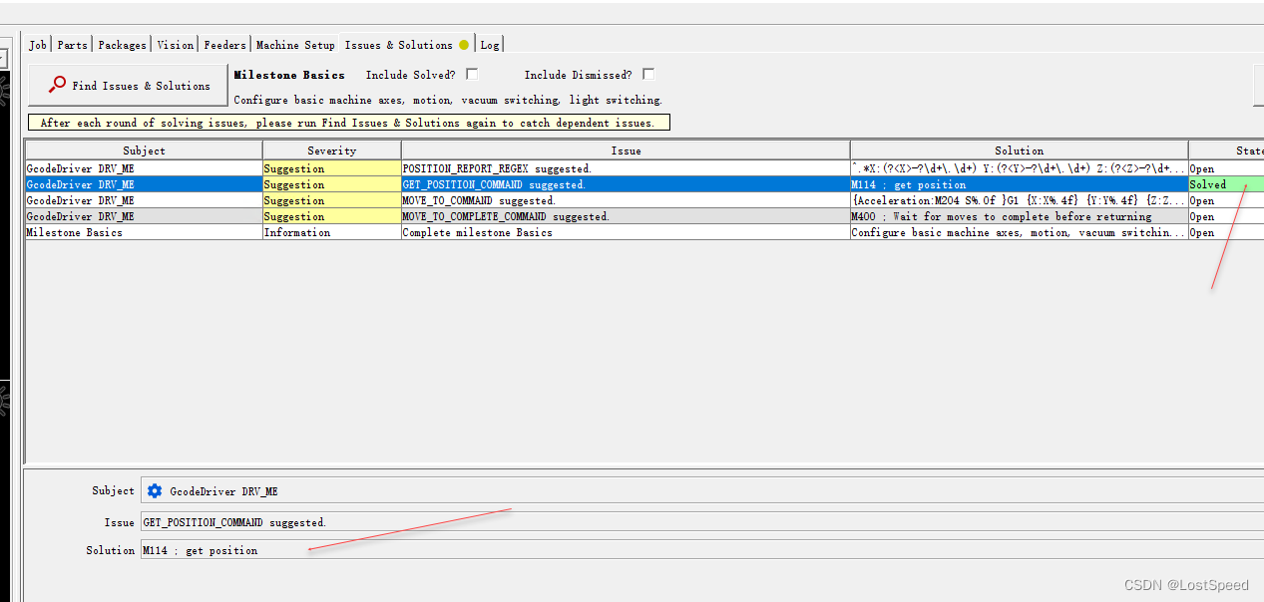This screenshot has height=602, width=1264.
Task: Click the yellow status dot on Issues & Solutions tab
Action: [462, 44]
